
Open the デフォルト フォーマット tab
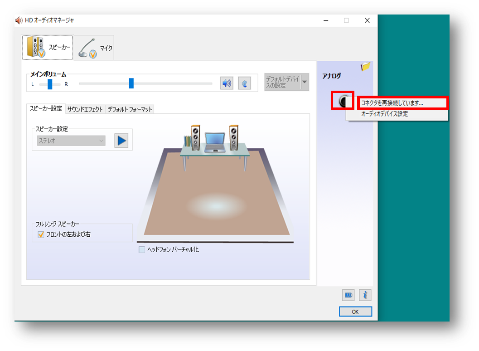130,109
